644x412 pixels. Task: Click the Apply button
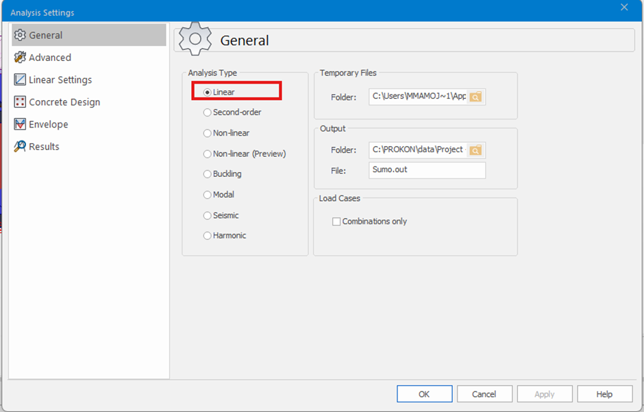click(545, 394)
